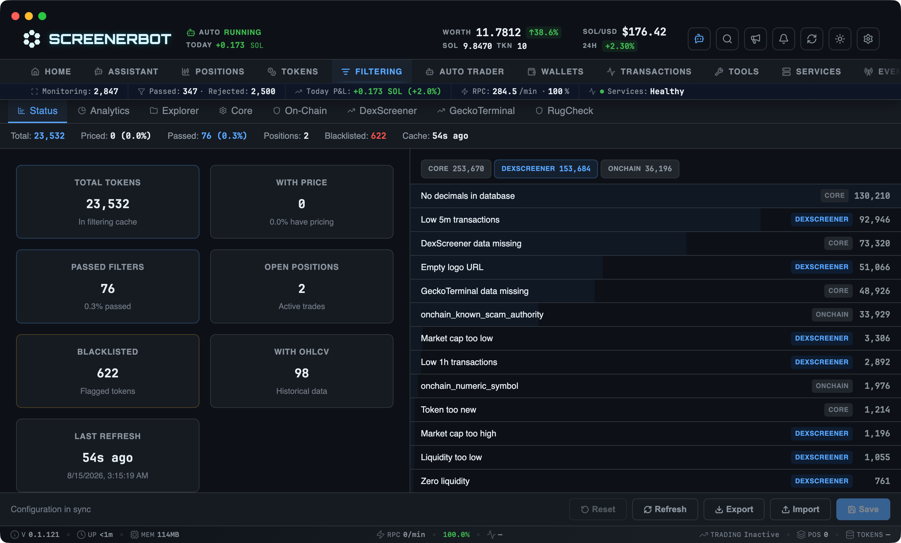Click the 'onchain_known_scam_authority' row
Screen dimensions: 901x543
click(x=655, y=314)
